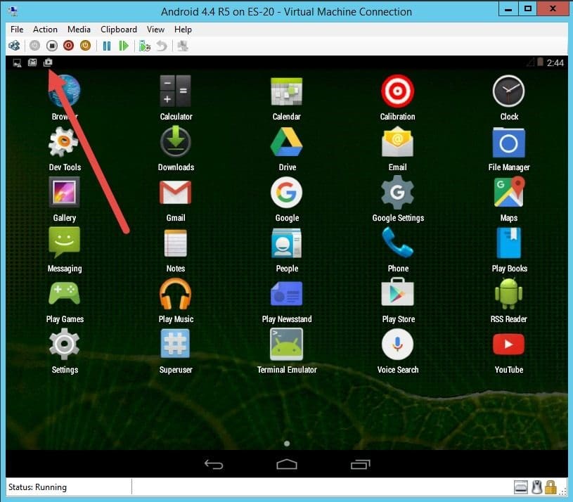This screenshot has height=502, width=573.
Task: Create a VM checkpoint
Action: (x=145, y=46)
